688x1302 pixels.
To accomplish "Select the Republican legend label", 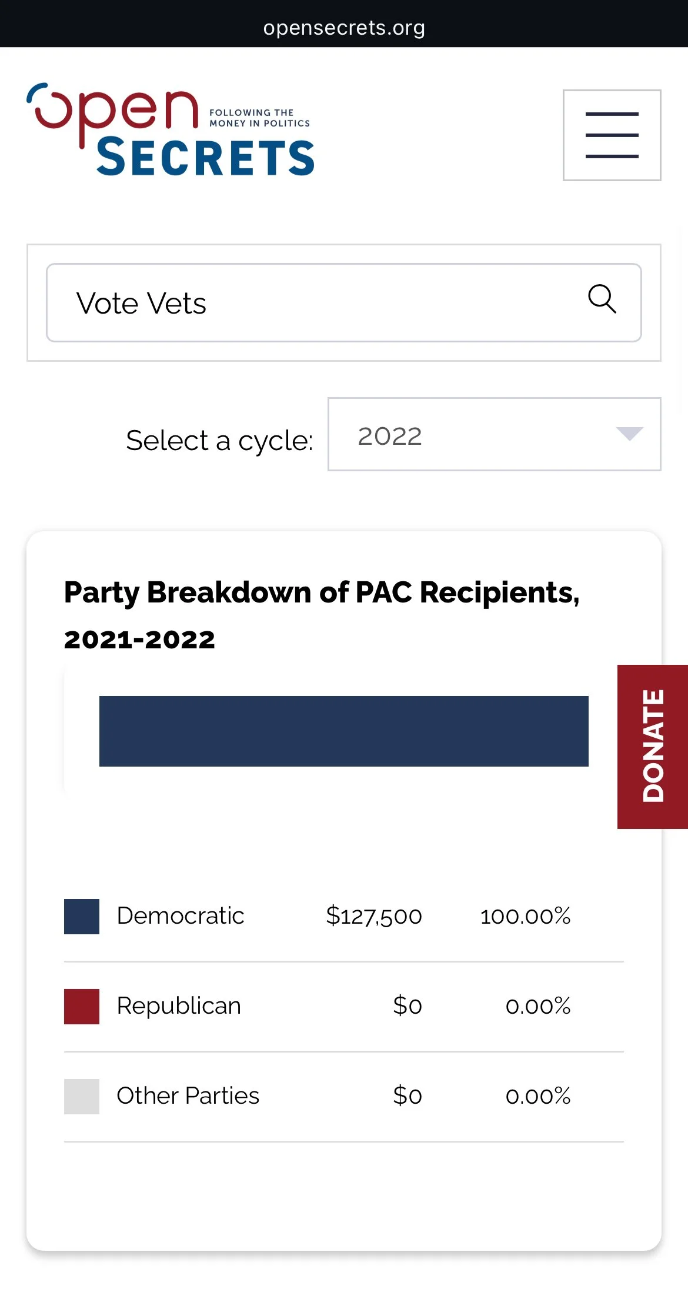I will pos(179,1006).
